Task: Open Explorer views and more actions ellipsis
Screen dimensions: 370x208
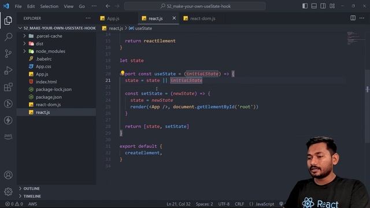Action: (x=88, y=18)
